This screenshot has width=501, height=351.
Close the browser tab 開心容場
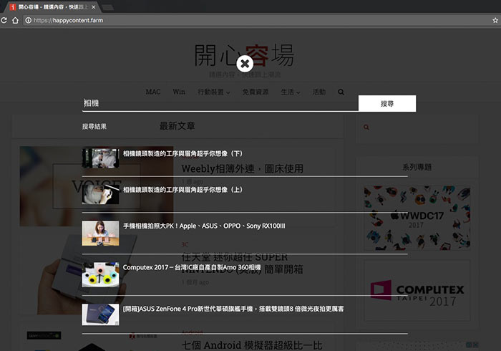point(93,7)
